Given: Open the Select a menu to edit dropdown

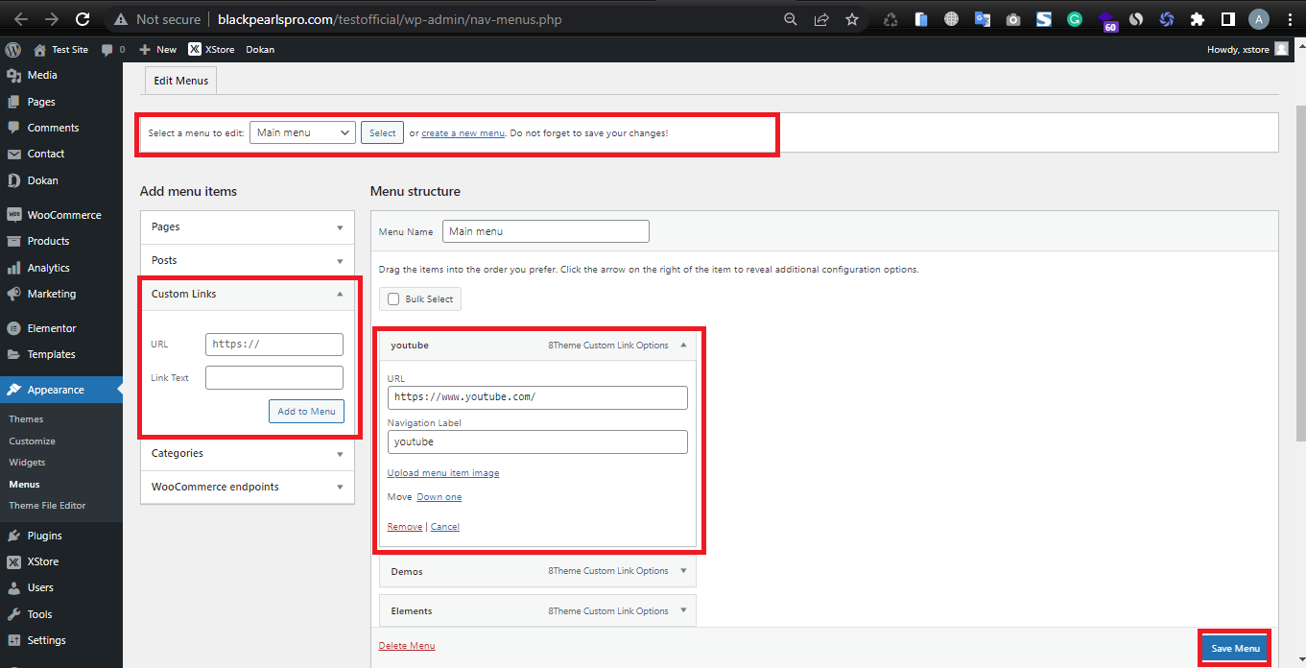Looking at the screenshot, I should click(x=302, y=132).
